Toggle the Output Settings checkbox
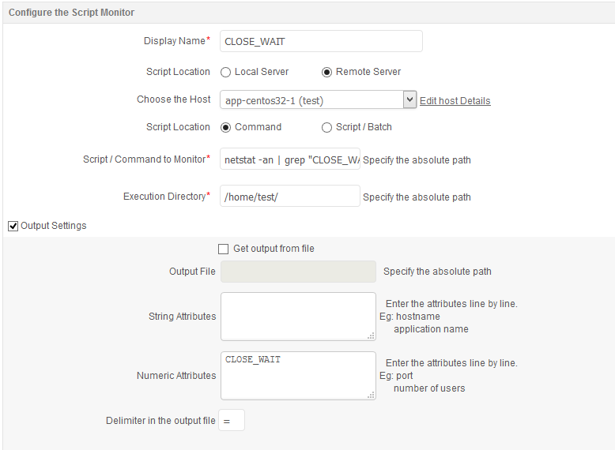 [13, 226]
